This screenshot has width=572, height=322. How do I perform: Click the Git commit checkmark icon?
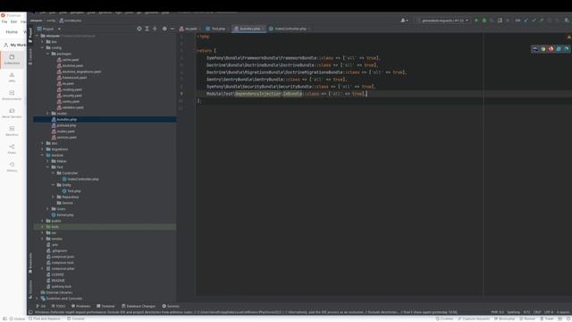click(534, 21)
